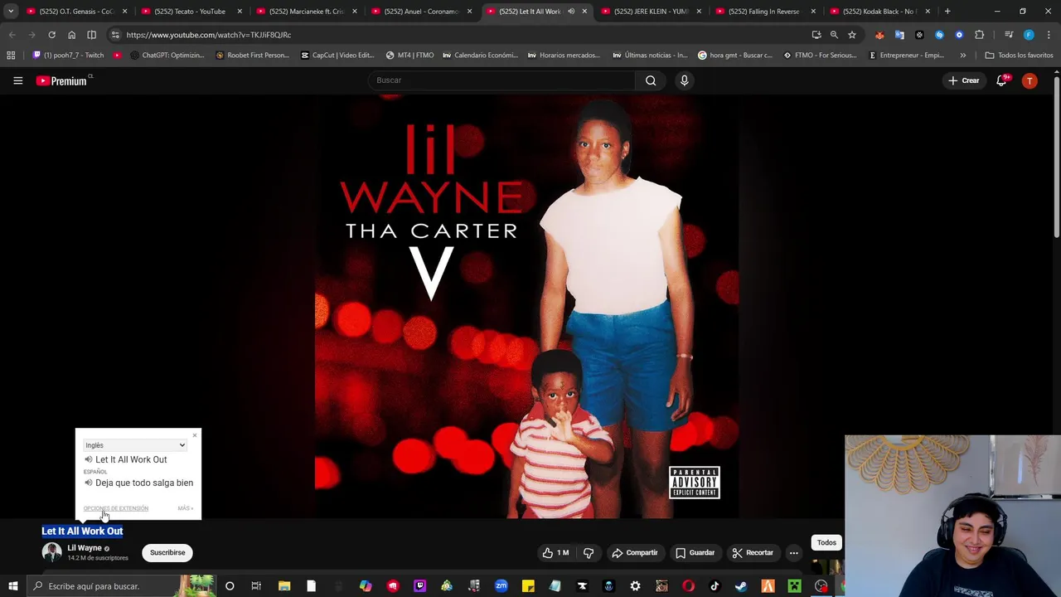Open the CapCut Video Editor bookmark
Screen dimensions: 1061x597
coord(337,56)
